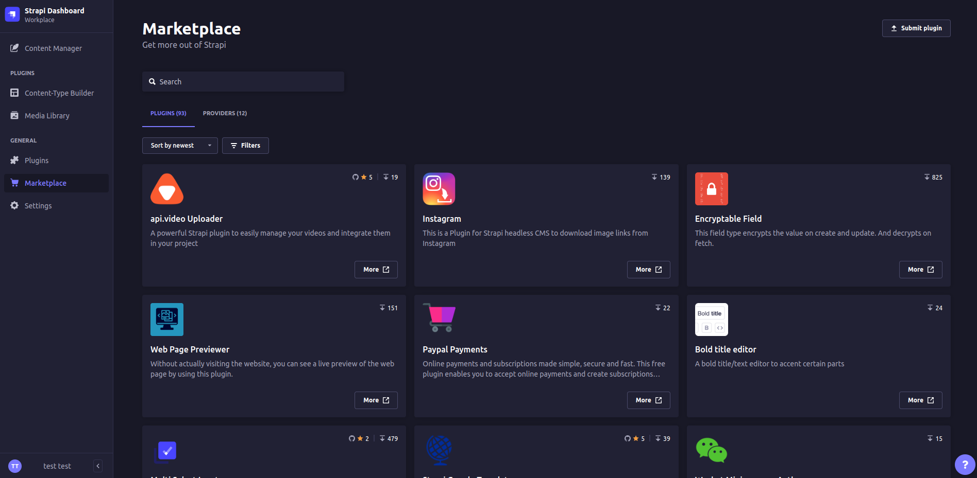Viewport: 977px width, 478px height.
Task: Click the api.video Uploader logo
Action: tap(167, 189)
